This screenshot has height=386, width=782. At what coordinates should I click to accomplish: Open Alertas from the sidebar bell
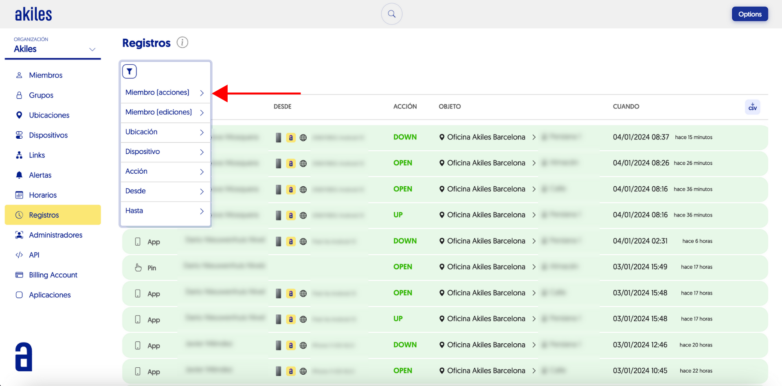[40, 175]
